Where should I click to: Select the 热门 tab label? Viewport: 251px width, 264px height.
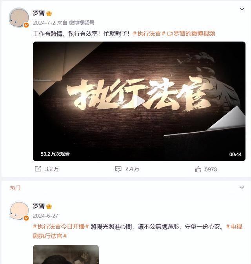pyautogui.click(x=15, y=188)
